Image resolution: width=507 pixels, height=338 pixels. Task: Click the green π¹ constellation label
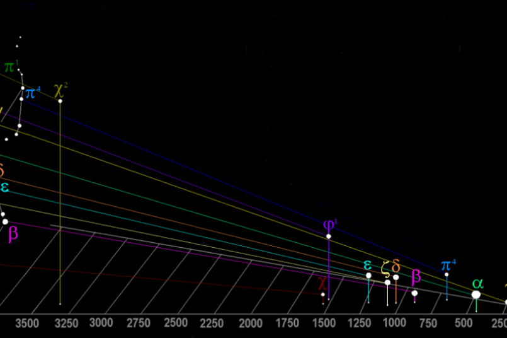[11, 66]
